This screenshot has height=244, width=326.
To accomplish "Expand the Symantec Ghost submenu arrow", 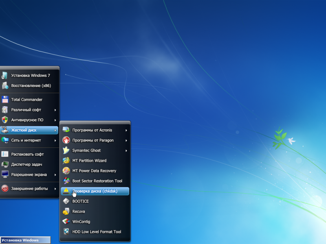I will pos(126,150).
